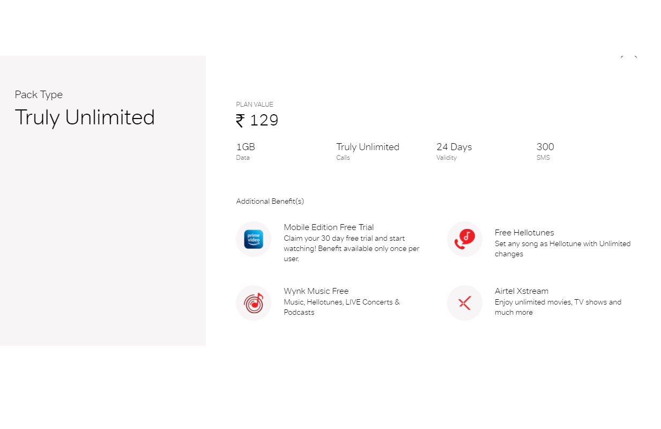Select the Truly Unlimited Calls label
The height and width of the screenshot is (429, 661).
pyautogui.click(x=368, y=151)
